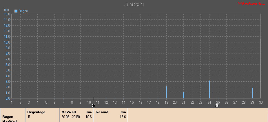Click the 0.0 y-axis value
The height and width of the screenshot is (122, 268).
8,98
